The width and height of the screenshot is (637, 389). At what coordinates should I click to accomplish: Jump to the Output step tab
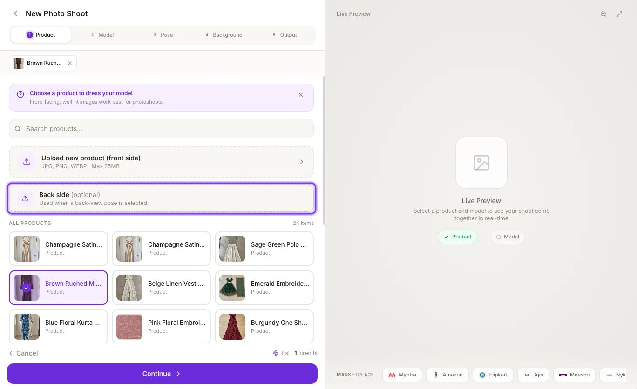click(285, 35)
